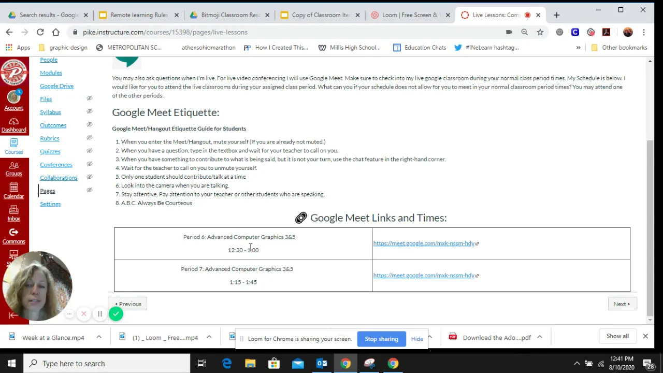Expand options for Download the Ado....pdf
Image resolution: width=663 pixels, height=373 pixels.
[x=539, y=337]
